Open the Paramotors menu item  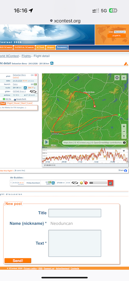click(x=62, y=47)
